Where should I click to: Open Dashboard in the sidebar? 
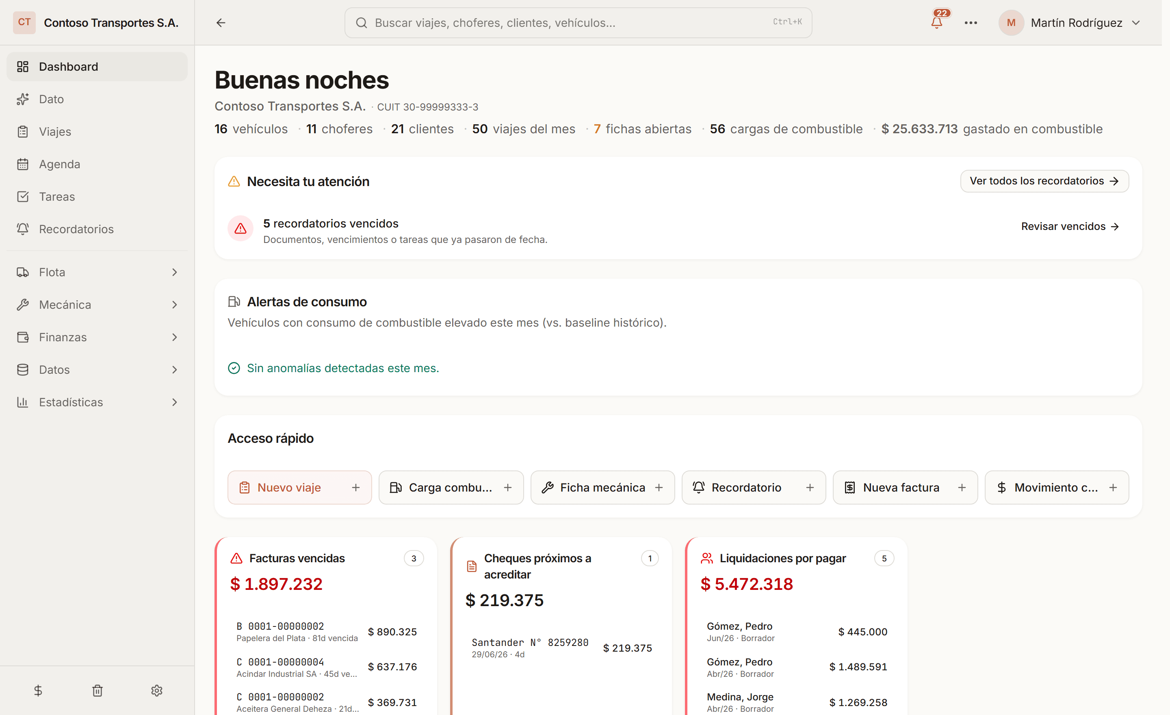97,67
